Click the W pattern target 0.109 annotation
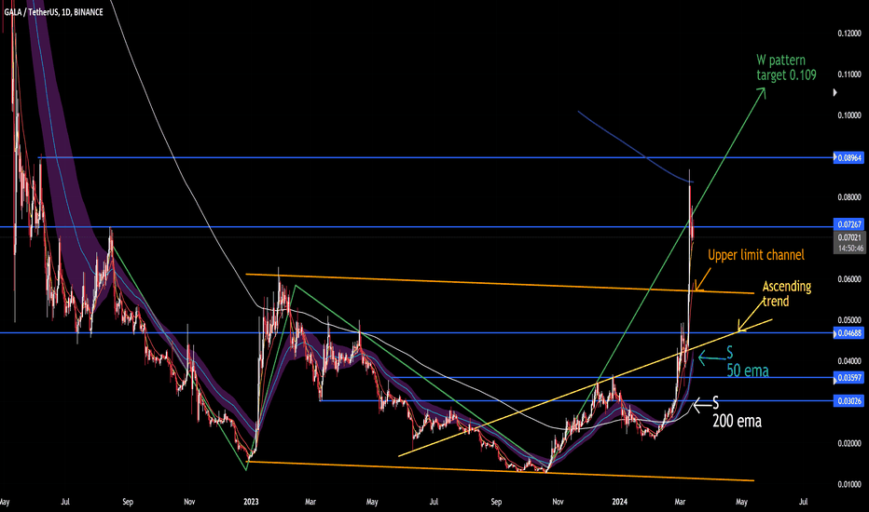Viewport: 869px width, 512px height. (x=786, y=68)
